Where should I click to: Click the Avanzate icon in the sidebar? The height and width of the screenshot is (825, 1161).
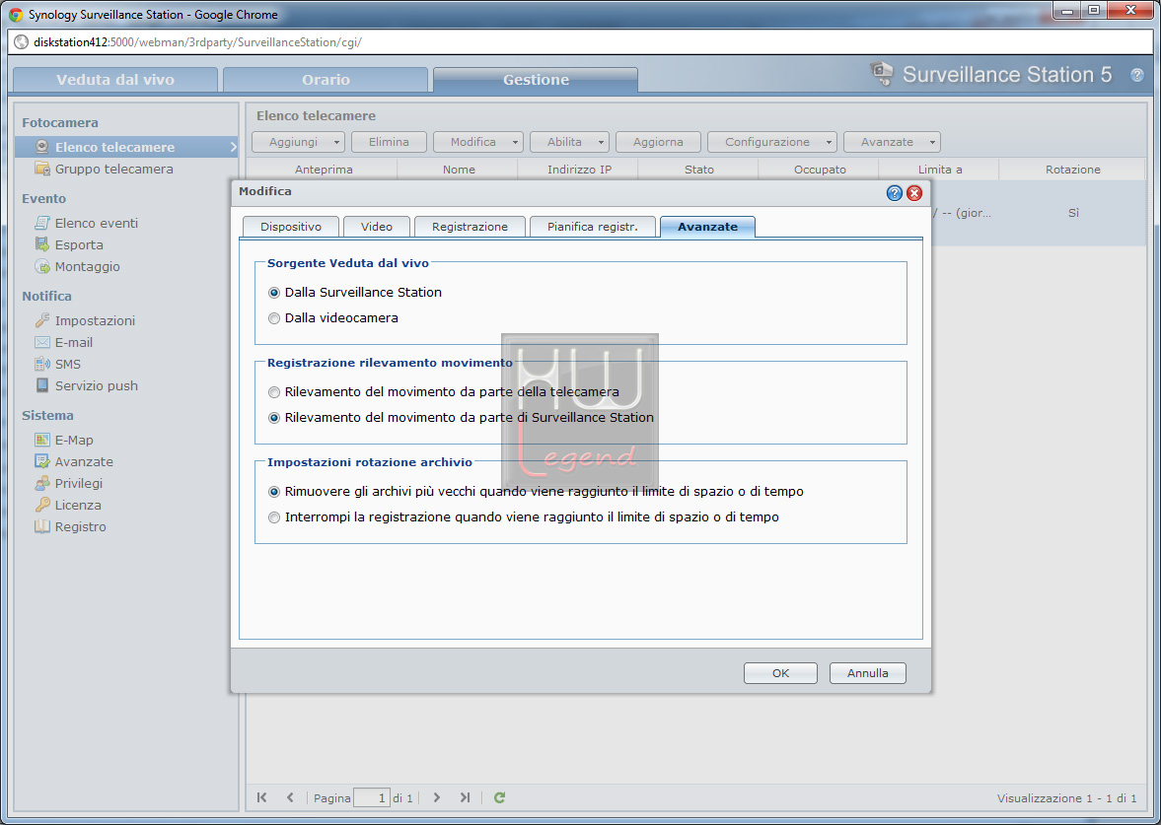[42, 461]
